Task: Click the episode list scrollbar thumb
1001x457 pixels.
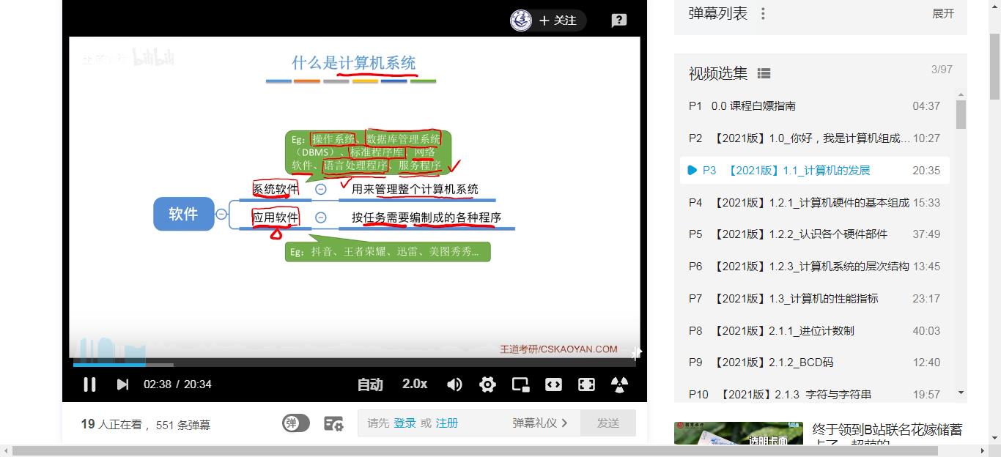Action: click(x=961, y=115)
